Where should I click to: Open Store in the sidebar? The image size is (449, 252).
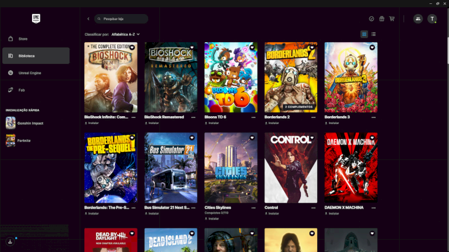coord(23,39)
